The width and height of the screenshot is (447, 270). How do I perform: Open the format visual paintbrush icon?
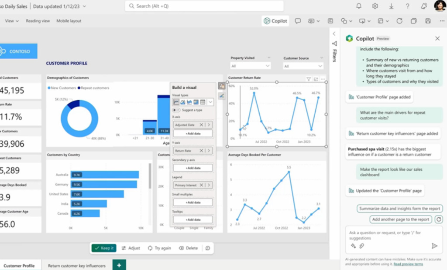[x=221, y=96]
